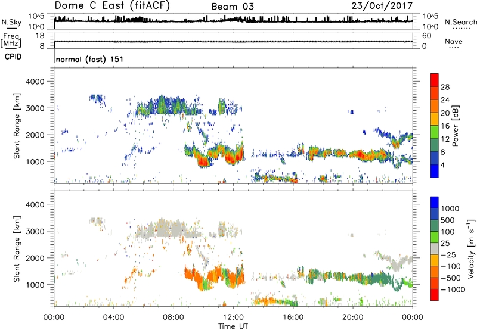Screen dimensions: 477x330
Task: Pick the gray -25 to 25 velocity swatch
Action: pos(435,248)
